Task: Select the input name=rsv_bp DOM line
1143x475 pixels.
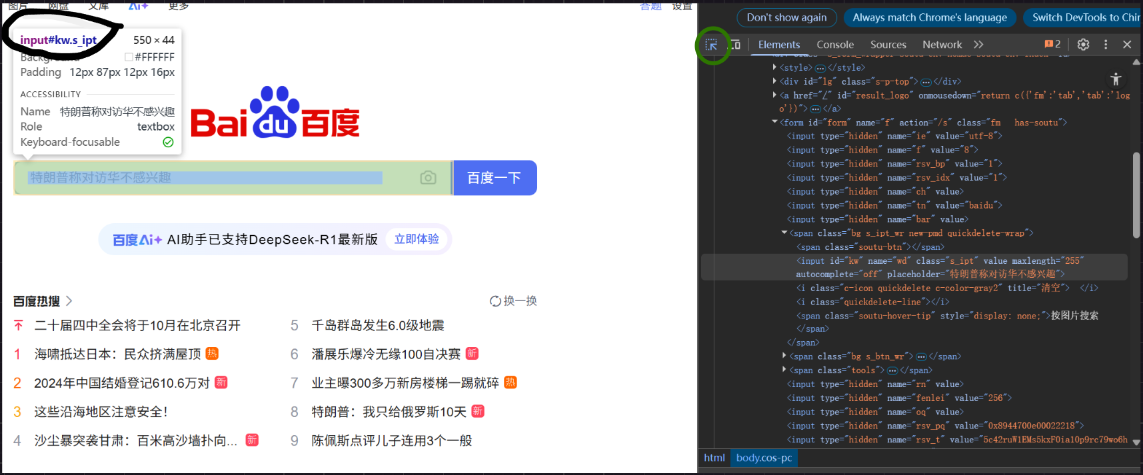Action: click(894, 164)
